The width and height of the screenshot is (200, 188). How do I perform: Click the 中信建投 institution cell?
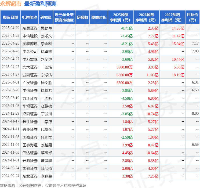point(30,36)
